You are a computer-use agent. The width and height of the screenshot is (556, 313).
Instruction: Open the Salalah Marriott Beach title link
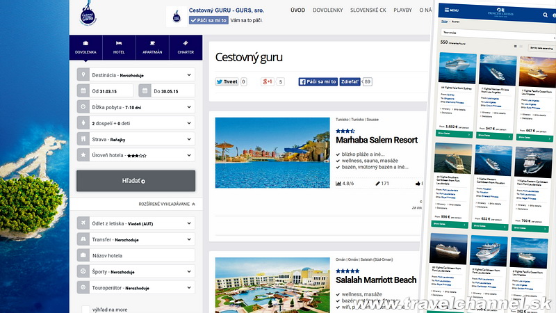point(376,280)
